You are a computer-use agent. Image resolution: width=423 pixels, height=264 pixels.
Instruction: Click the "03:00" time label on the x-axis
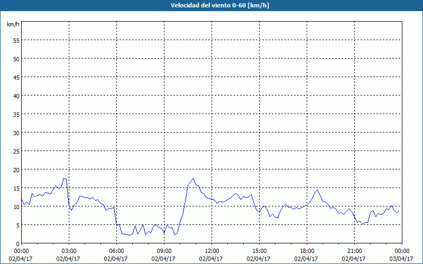(69, 251)
